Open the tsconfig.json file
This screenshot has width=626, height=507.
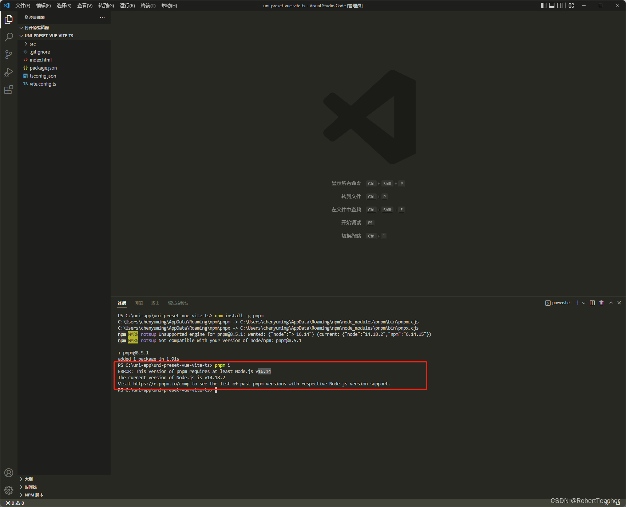pyautogui.click(x=64, y=76)
